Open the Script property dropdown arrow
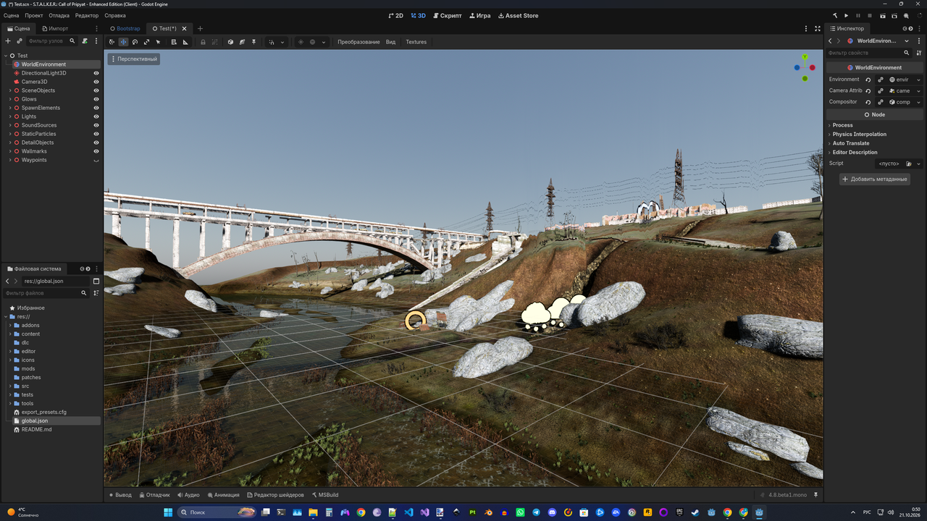Image resolution: width=927 pixels, height=521 pixels. click(919, 164)
